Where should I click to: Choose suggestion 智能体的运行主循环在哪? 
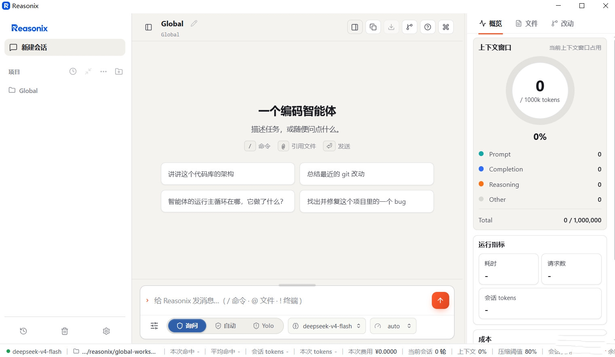pyautogui.click(x=228, y=201)
